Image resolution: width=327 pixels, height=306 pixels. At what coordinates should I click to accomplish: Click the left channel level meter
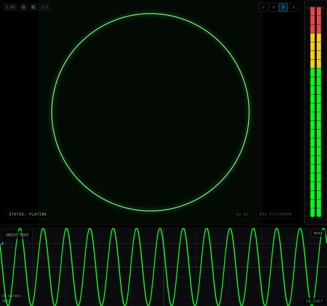312,112
